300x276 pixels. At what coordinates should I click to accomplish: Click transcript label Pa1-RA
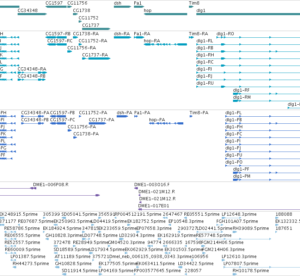pyautogui.click(x=142, y=34)
